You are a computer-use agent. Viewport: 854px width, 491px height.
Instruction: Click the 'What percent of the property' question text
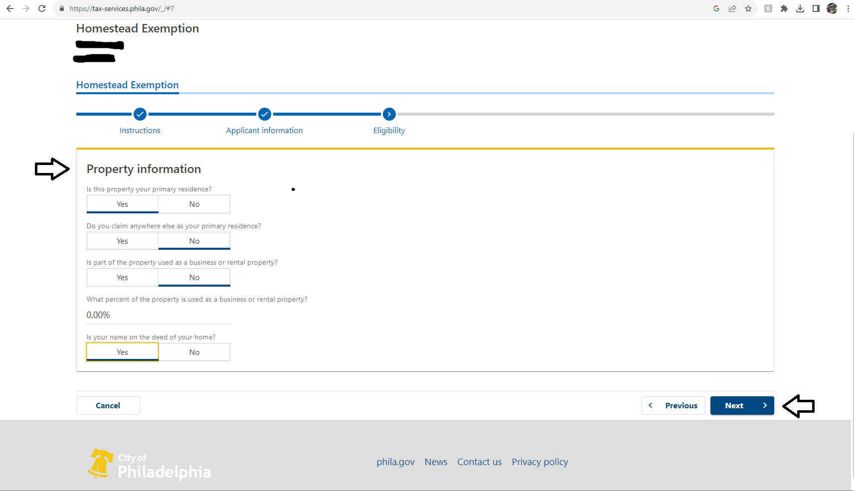click(197, 300)
